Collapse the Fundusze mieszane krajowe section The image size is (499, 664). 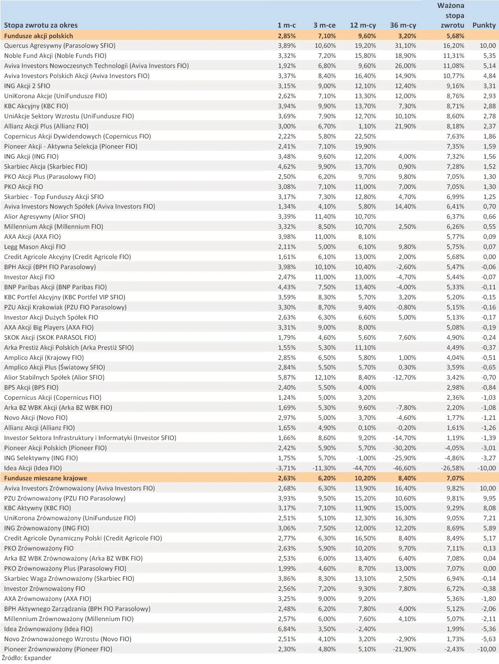(x=44, y=478)
